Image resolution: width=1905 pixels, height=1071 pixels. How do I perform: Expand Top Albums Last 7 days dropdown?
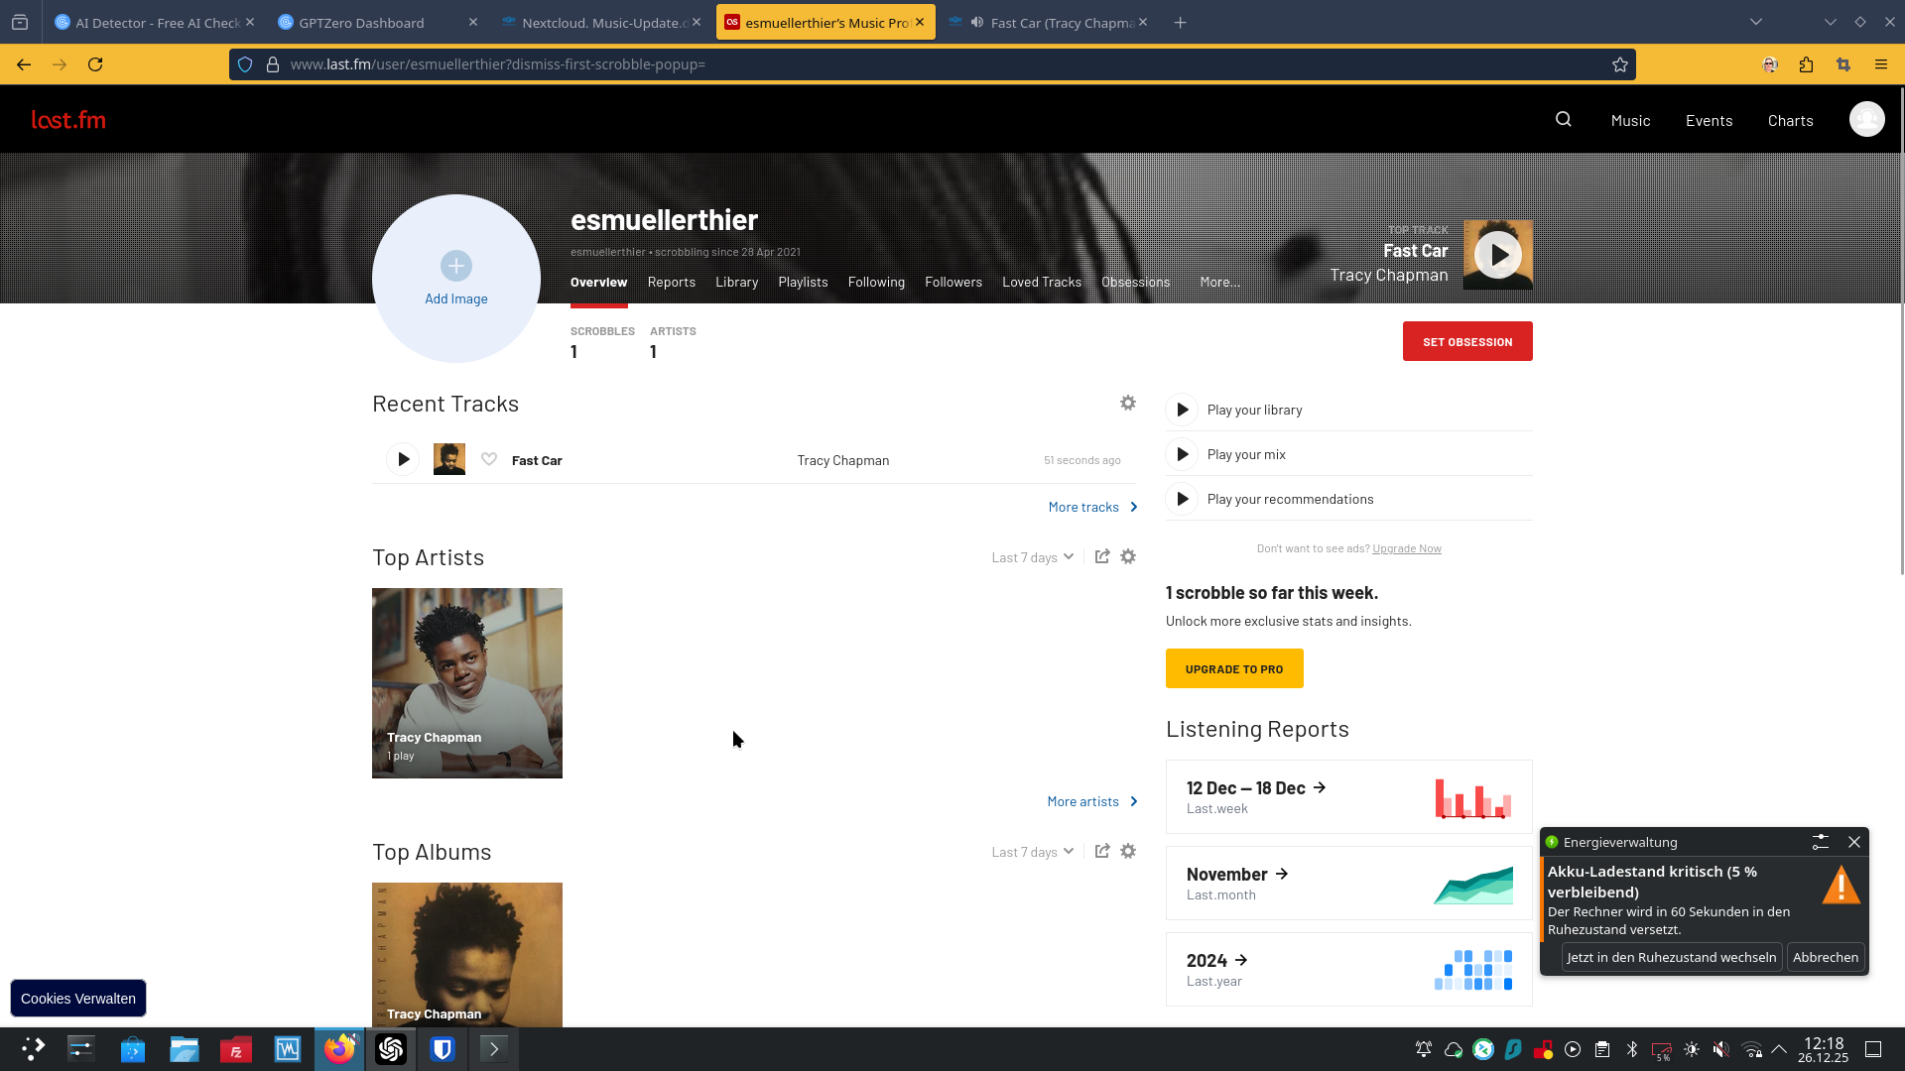tap(1033, 852)
